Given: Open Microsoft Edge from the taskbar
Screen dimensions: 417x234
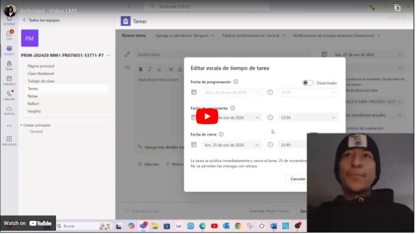Looking at the screenshot, I should (203, 226).
